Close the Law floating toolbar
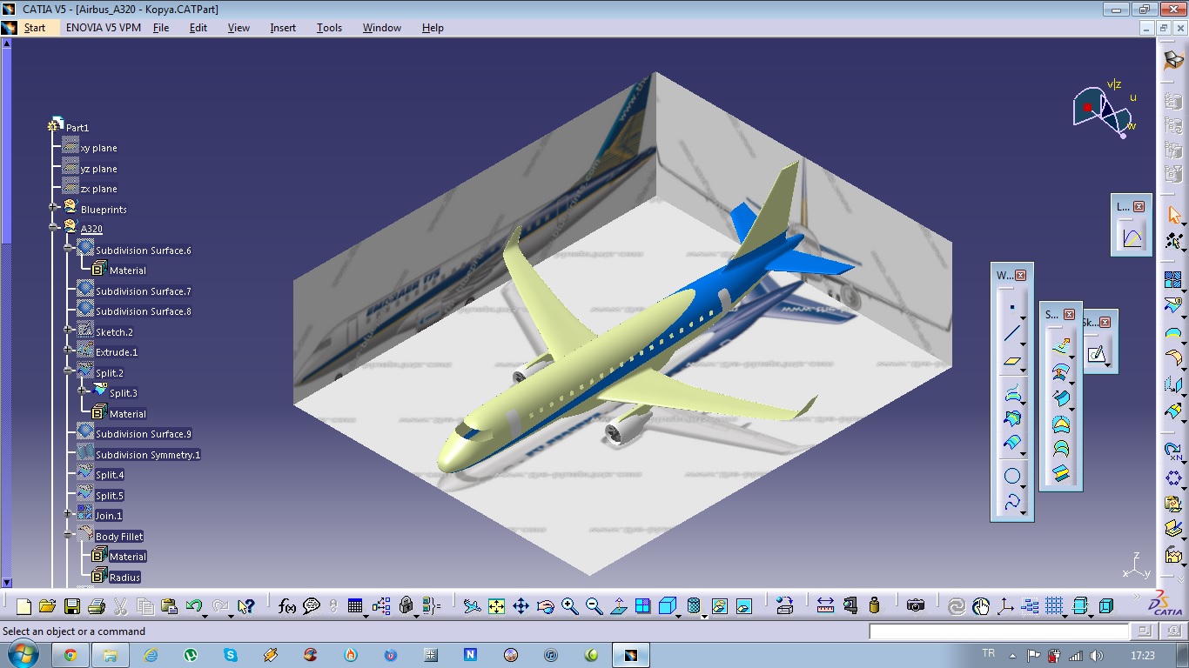The image size is (1189, 668). pyautogui.click(x=1139, y=206)
